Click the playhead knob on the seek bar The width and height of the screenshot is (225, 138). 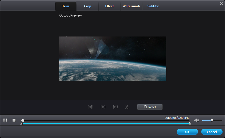[x=23, y=121]
